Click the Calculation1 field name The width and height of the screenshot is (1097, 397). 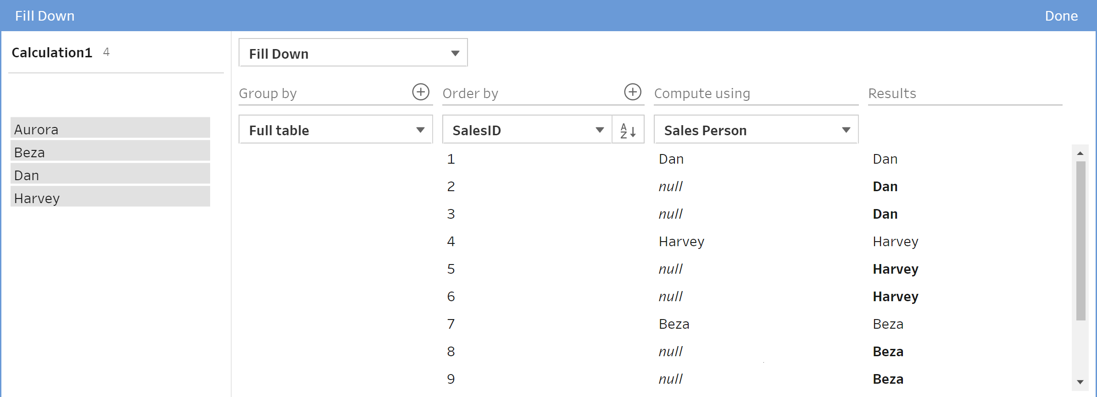[x=52, y=53]
